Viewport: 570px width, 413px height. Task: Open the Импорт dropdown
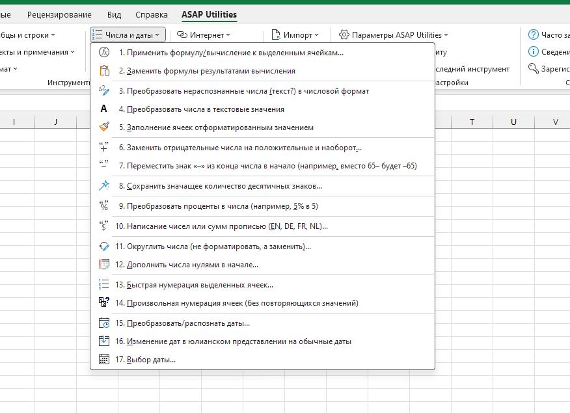click(295, 35)
